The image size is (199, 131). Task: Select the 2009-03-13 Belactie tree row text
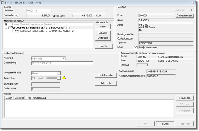pos(43,28)
